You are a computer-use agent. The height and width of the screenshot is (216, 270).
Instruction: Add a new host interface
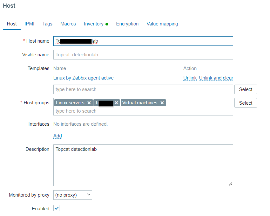[x=57, y=136]
